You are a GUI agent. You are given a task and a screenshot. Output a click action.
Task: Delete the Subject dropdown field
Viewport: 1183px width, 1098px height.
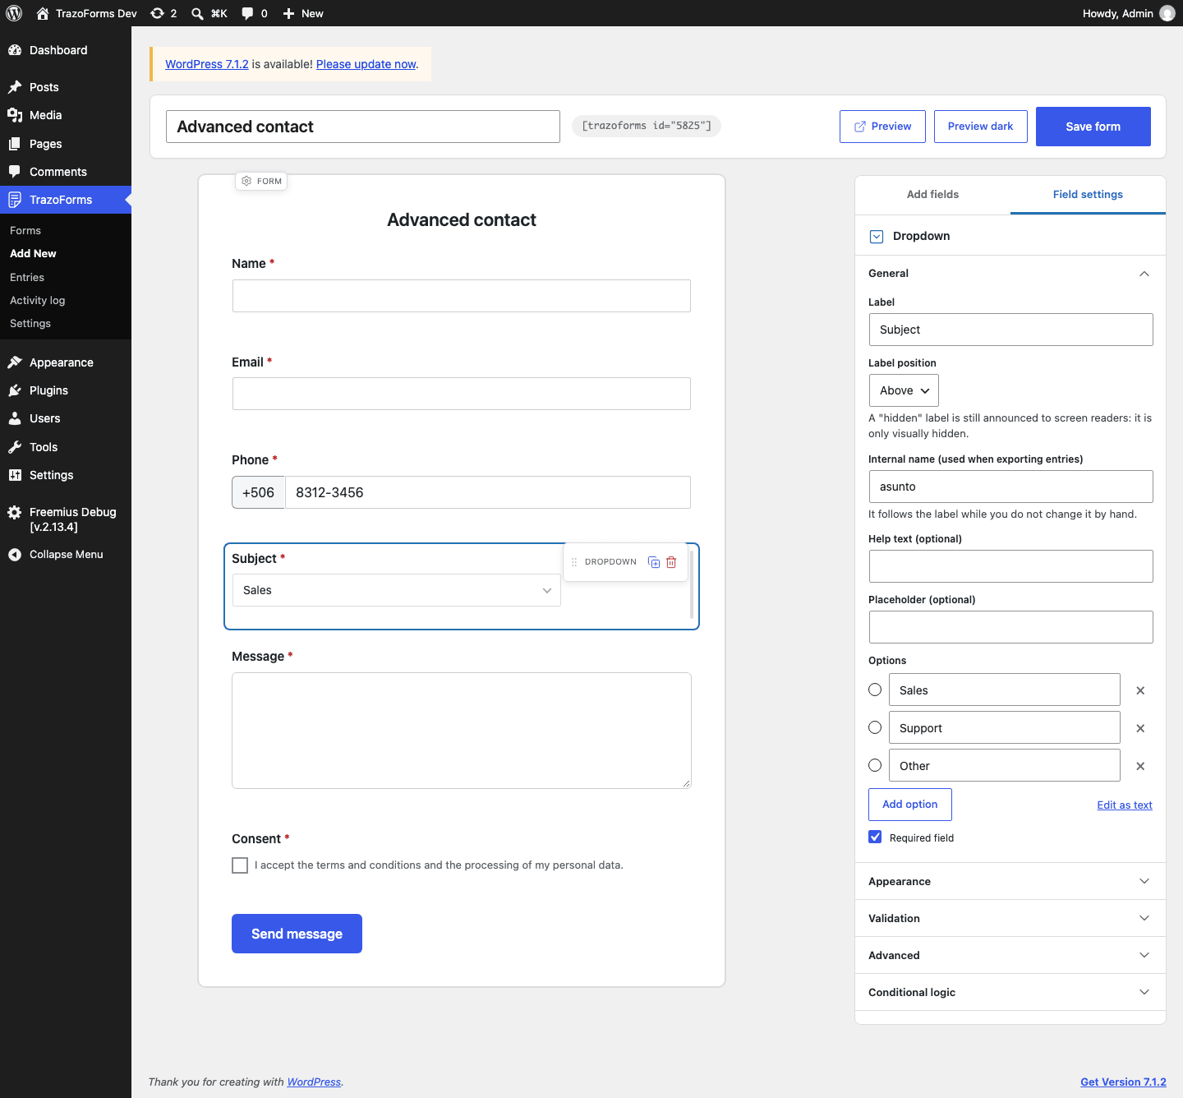click(671, 562)
